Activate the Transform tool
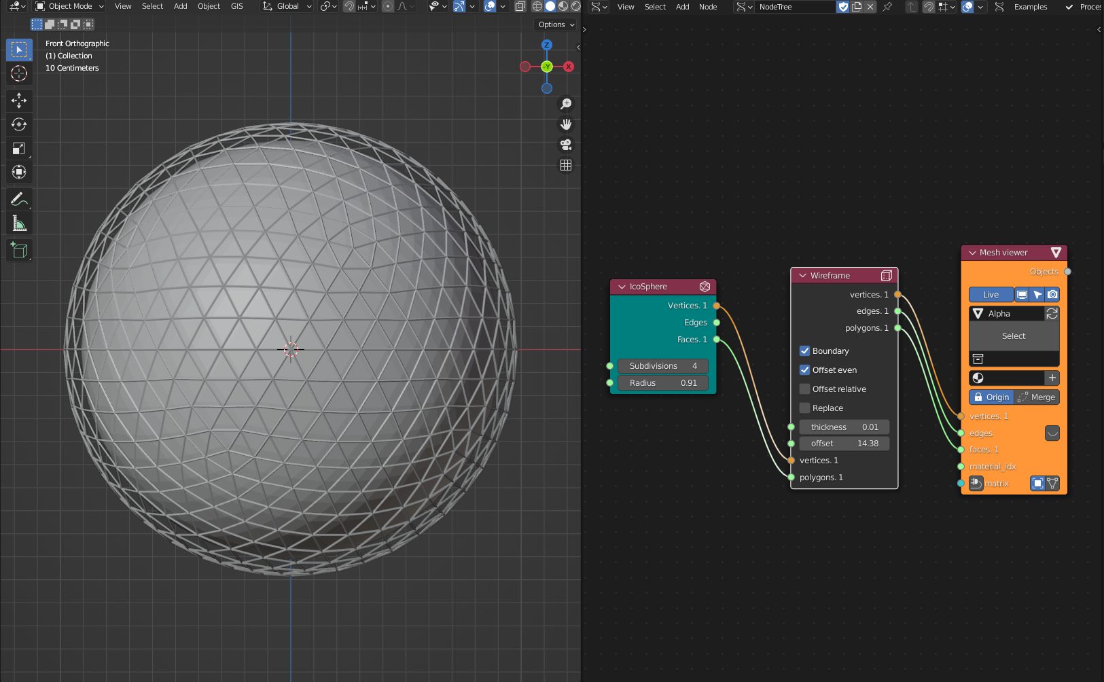This screenshot has width=1104, height=682. (19, 172)
